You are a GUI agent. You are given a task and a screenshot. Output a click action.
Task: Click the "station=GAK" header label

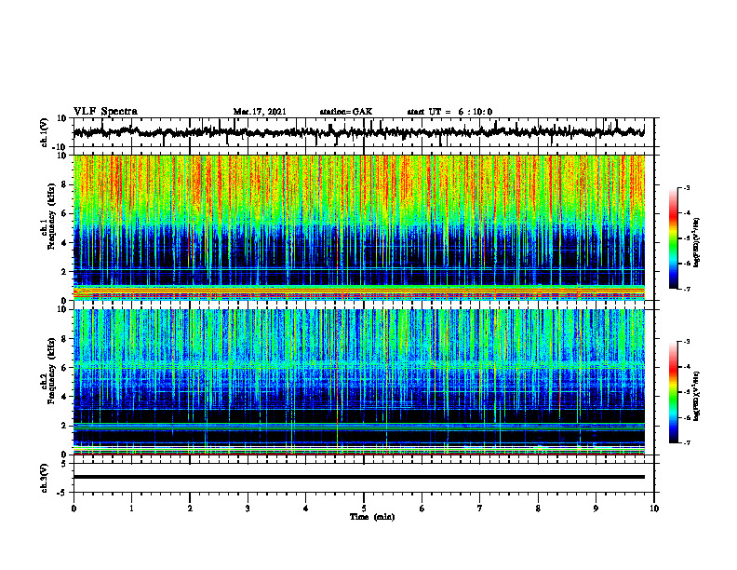tap(346, 112)
